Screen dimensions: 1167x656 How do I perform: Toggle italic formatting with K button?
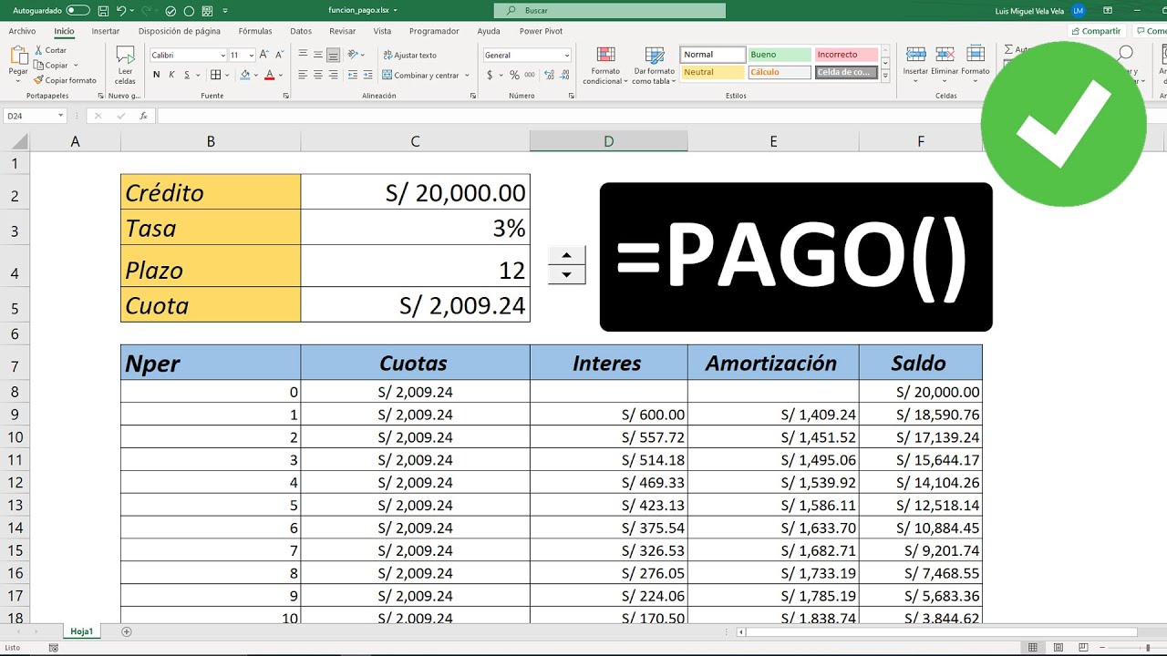click(x=171, y=75)
